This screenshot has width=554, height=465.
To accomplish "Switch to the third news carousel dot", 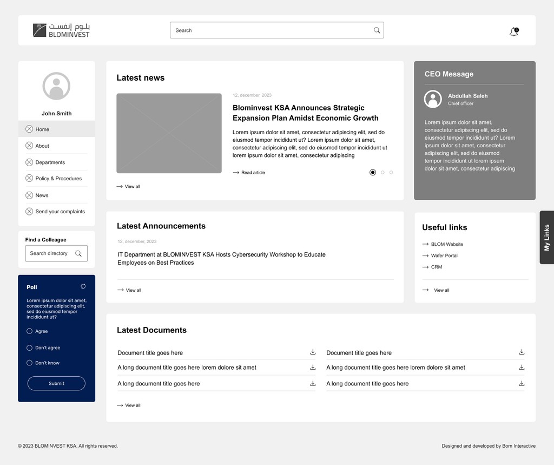I will click(x=391, y=173).
